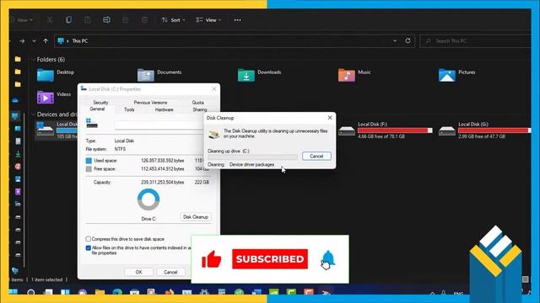Select OneDrive cloud in the navigation pane
540x303 pixels.
tap(15, 100)
